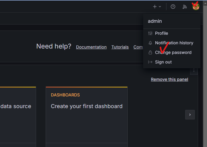
Task: Open the data source card
Action: click(x=18, y=117)
